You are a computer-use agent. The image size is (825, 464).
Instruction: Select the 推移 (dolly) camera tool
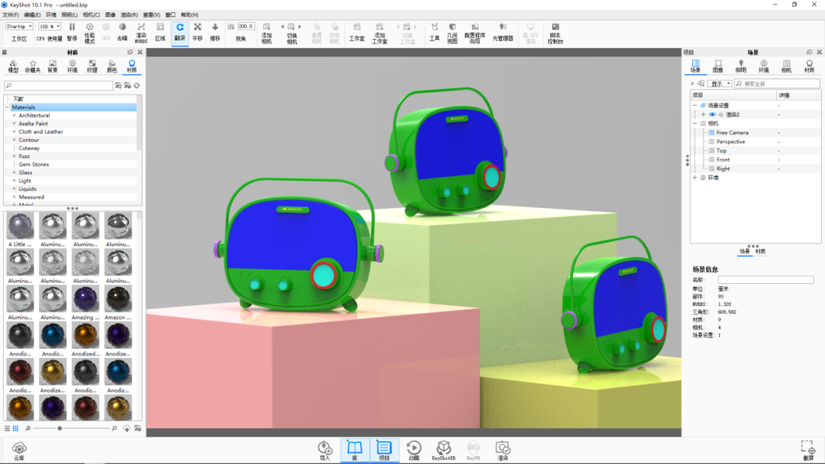[215, 32]
